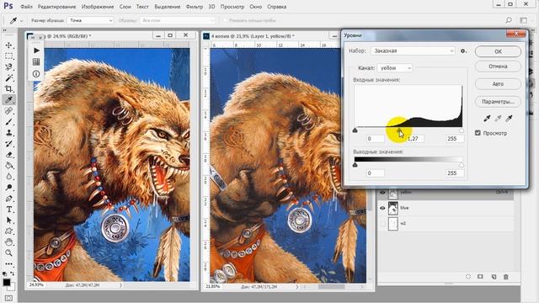Image resolution: width=539 pixels, height=303 pixels.
Task: Click OK in the Levels dialog
Action: point(498,51)
